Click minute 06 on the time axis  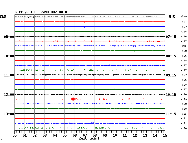75,135
